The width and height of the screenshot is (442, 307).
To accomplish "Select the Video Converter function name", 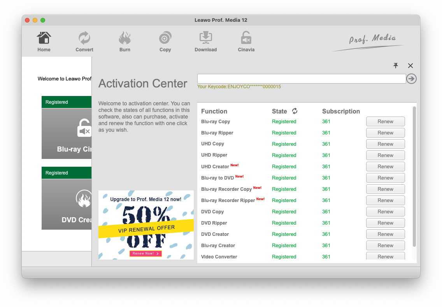I will (219, 256).
